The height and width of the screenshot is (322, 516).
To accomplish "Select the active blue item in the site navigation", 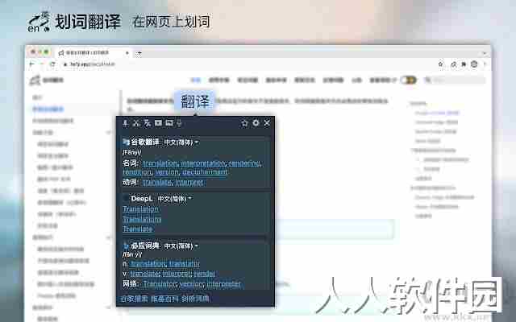I will [196, 80].
